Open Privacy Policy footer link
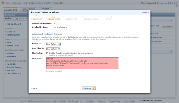The width and height of the screenshot is (179, 103). (x=114, y=101)
